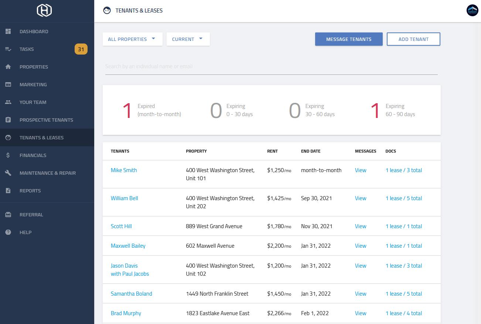The height and width of the screenshot is (324, 481).
Task: Click the Reports document icon
Action: (x=8, y=191)
